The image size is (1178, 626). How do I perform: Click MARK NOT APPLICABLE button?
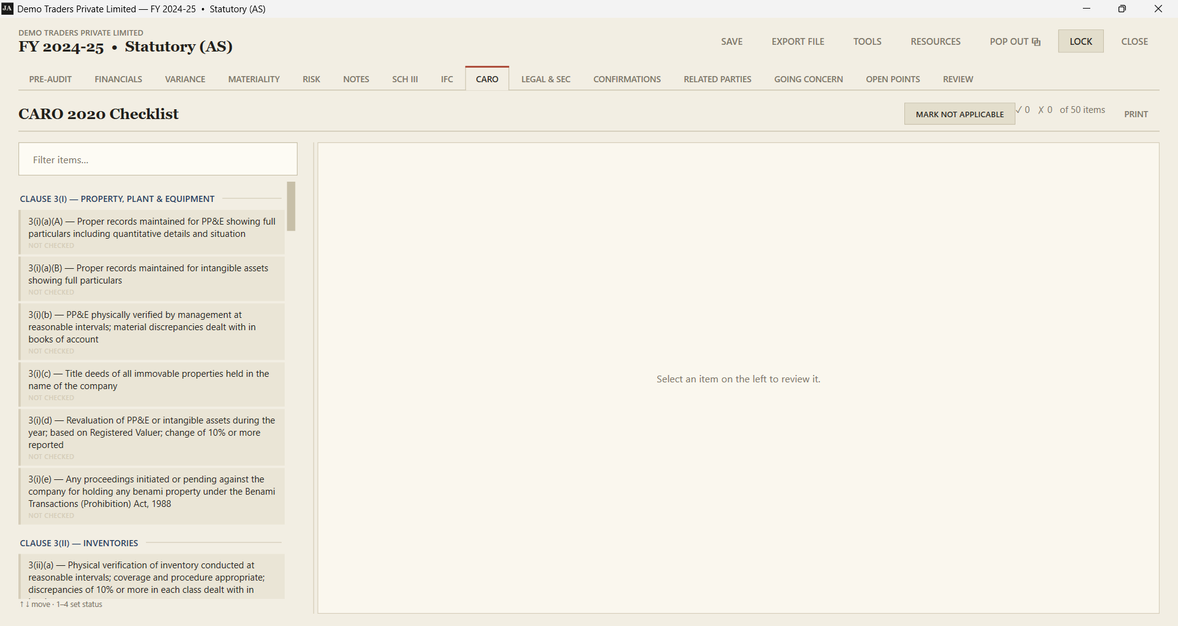coord(960,114)
